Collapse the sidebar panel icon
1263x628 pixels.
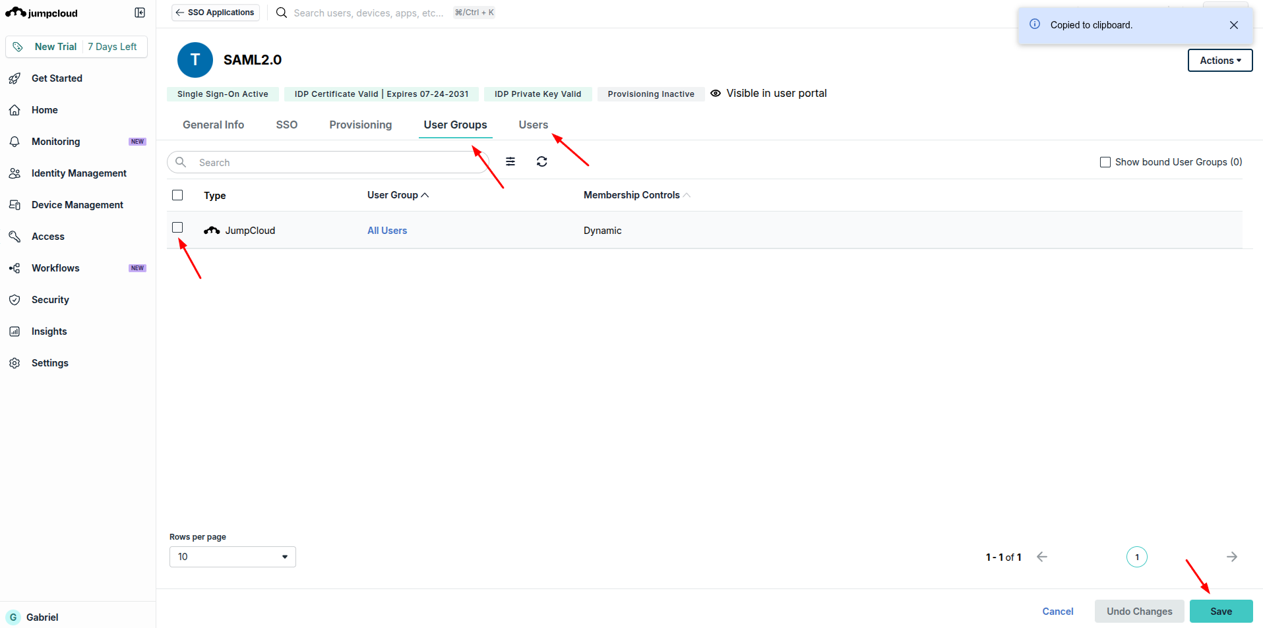click(x=140, y=13)
